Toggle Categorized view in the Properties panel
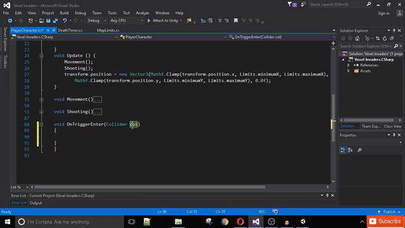This screenshot has height=228, width=405. tap(343, 150)
